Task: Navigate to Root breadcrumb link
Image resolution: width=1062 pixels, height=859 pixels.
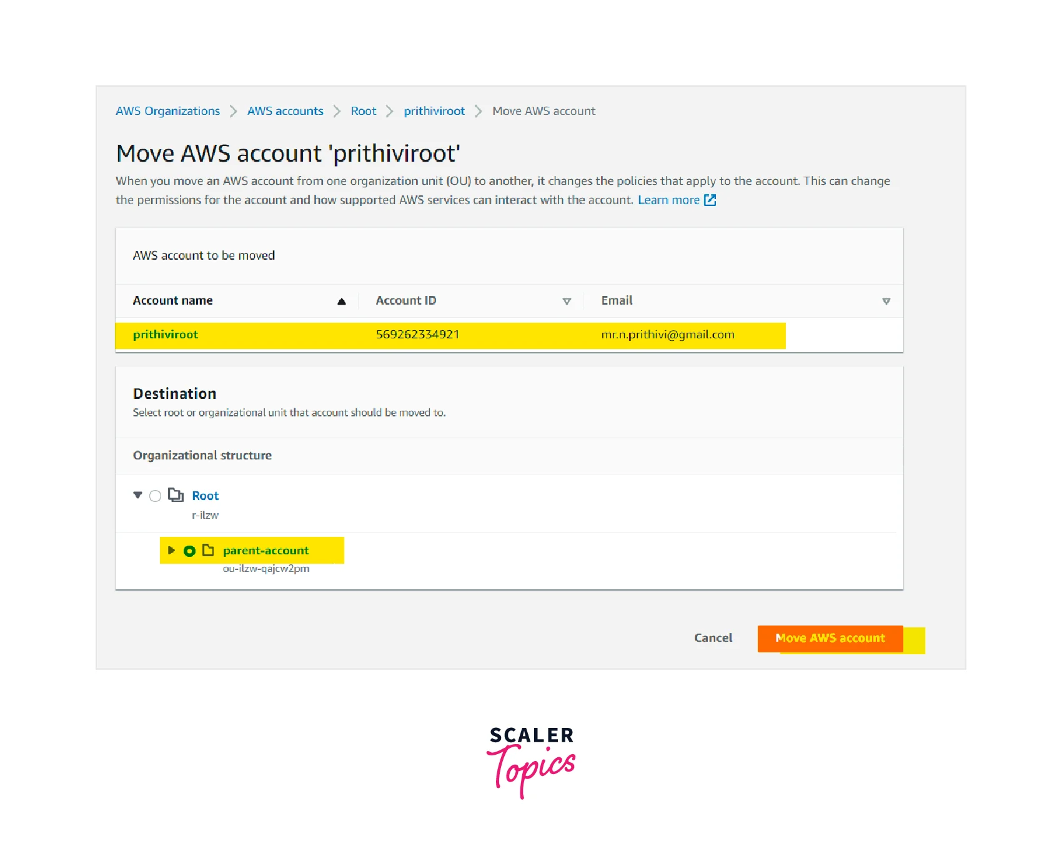Action: click(x=363, y=111)
